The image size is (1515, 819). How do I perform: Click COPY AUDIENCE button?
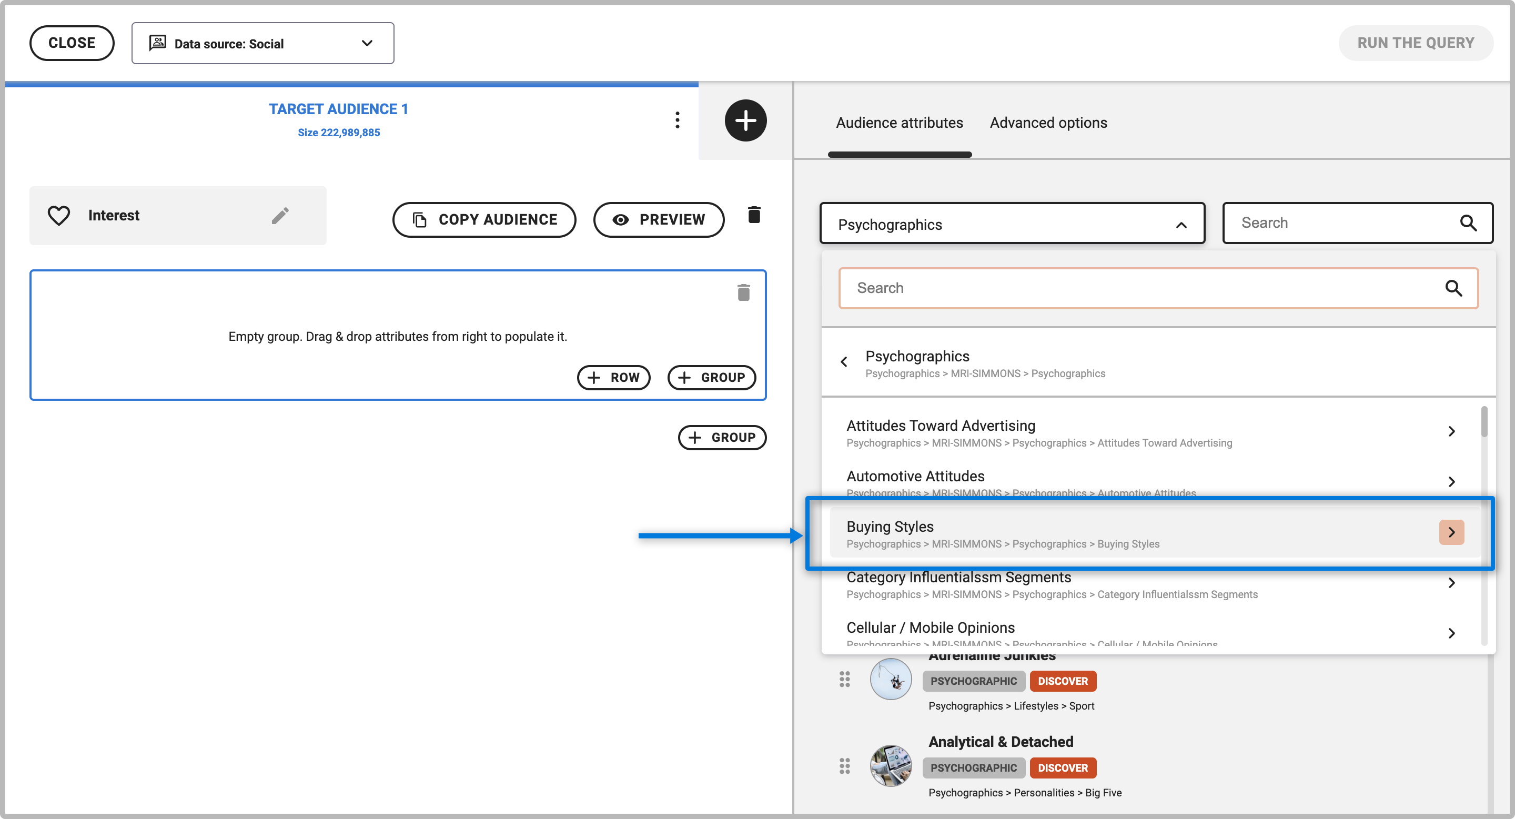484,220
